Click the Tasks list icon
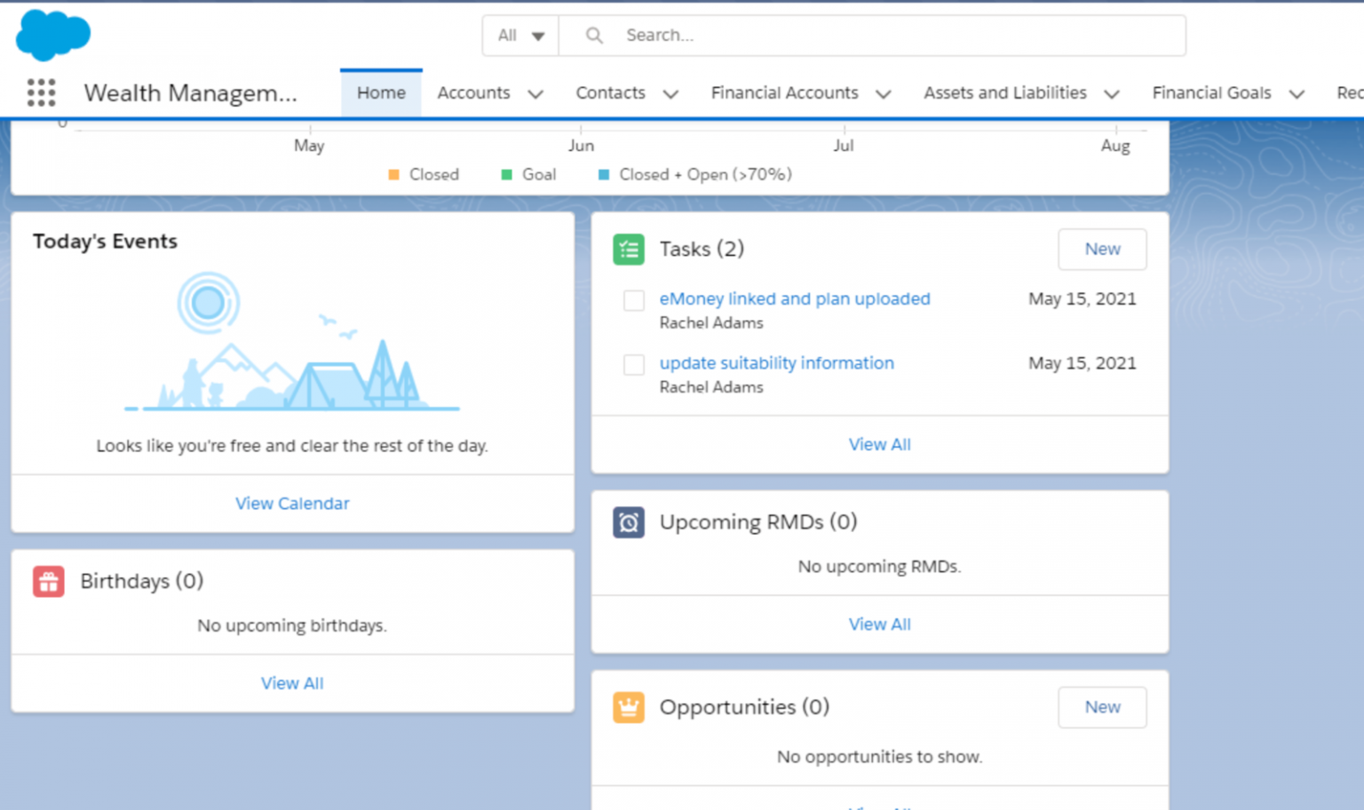1364x810 pixels. tap(629, 250)
